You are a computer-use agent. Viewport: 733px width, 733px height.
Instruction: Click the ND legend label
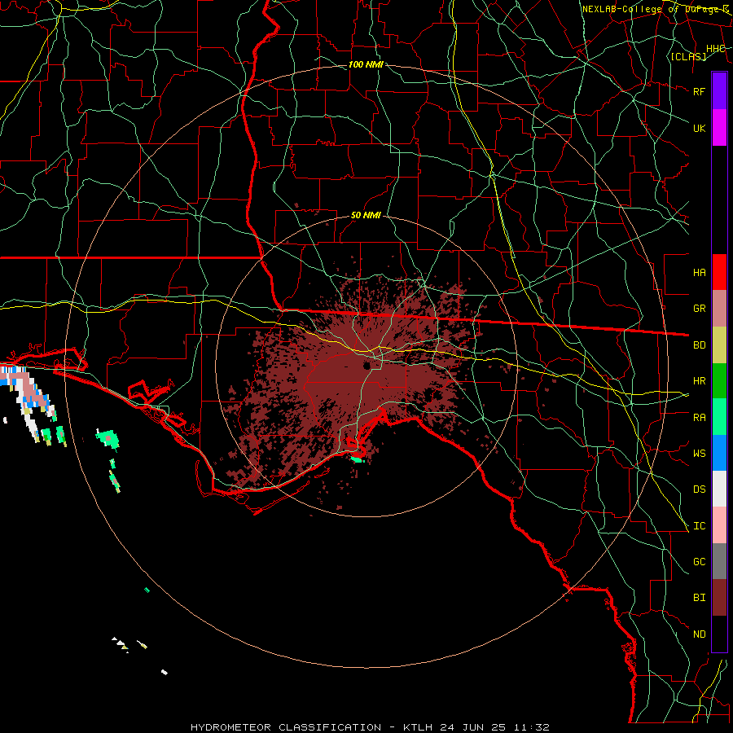pyautogui.click(x=699, y=634)
